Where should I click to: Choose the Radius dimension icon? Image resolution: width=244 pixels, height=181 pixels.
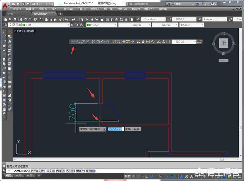[93, 42]
